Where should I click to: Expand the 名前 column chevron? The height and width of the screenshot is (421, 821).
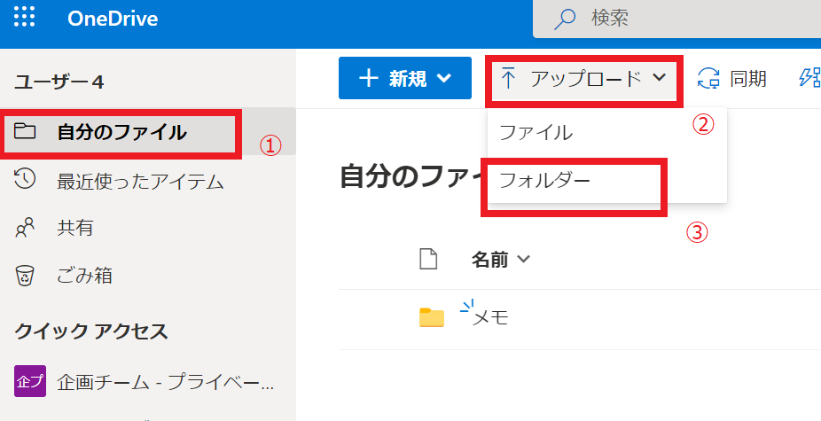523,259
